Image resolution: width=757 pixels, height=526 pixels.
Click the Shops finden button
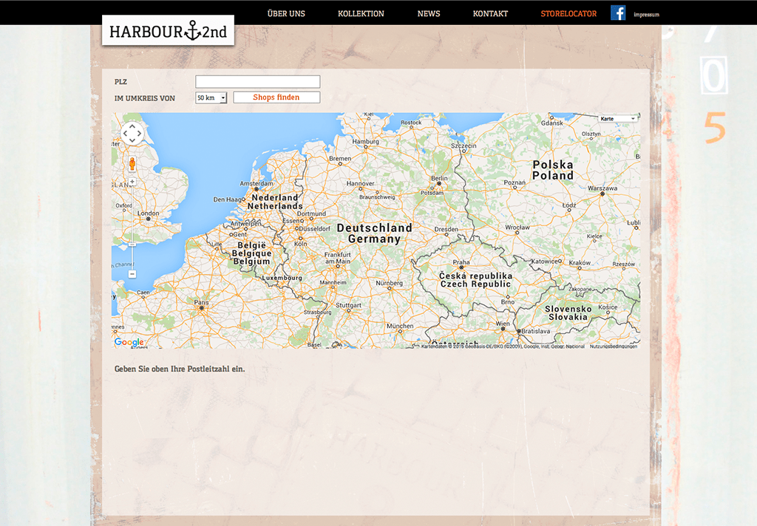click(276, 98)
